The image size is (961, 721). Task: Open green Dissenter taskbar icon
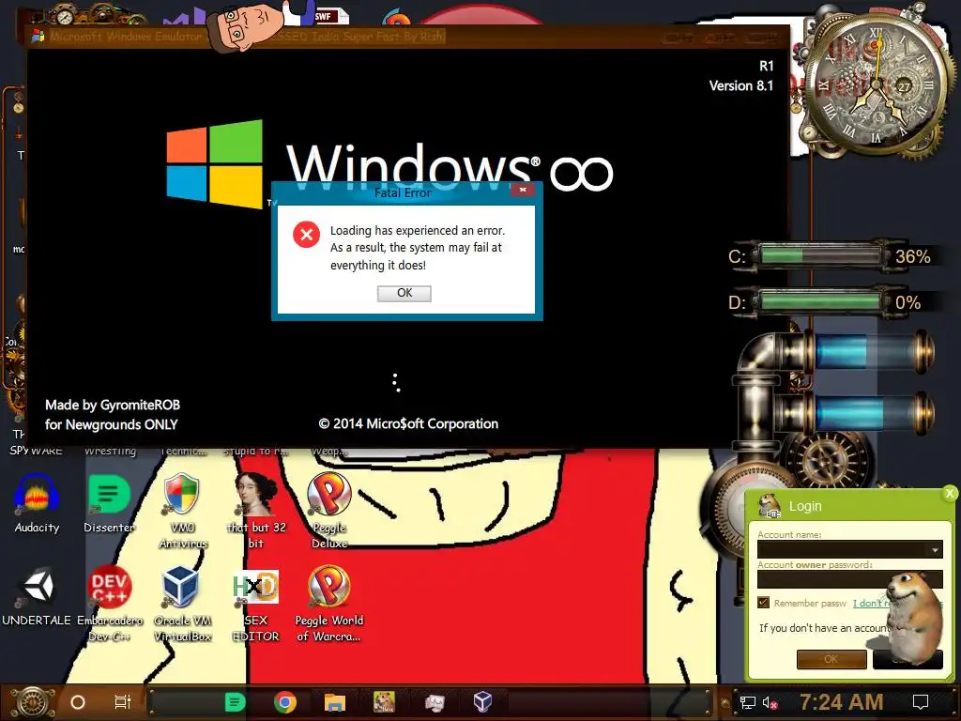tap(235, 702)
